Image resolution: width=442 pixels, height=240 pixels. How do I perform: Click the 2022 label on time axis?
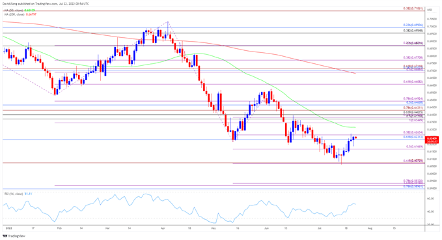(8, 228)
